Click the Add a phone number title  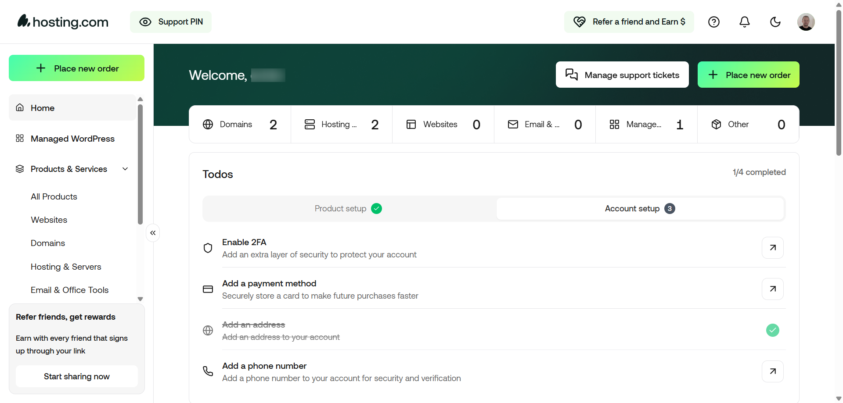pos(264,366)
